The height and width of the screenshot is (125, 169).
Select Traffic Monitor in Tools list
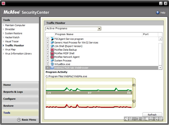click(15, 45)
